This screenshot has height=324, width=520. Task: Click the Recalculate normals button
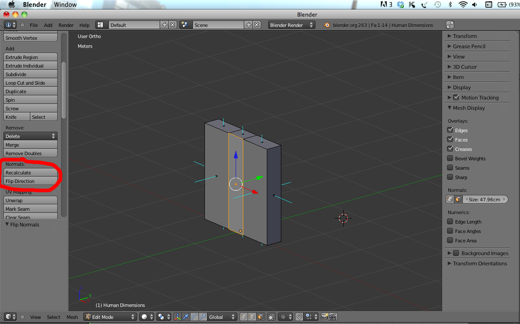click(30, 172)
